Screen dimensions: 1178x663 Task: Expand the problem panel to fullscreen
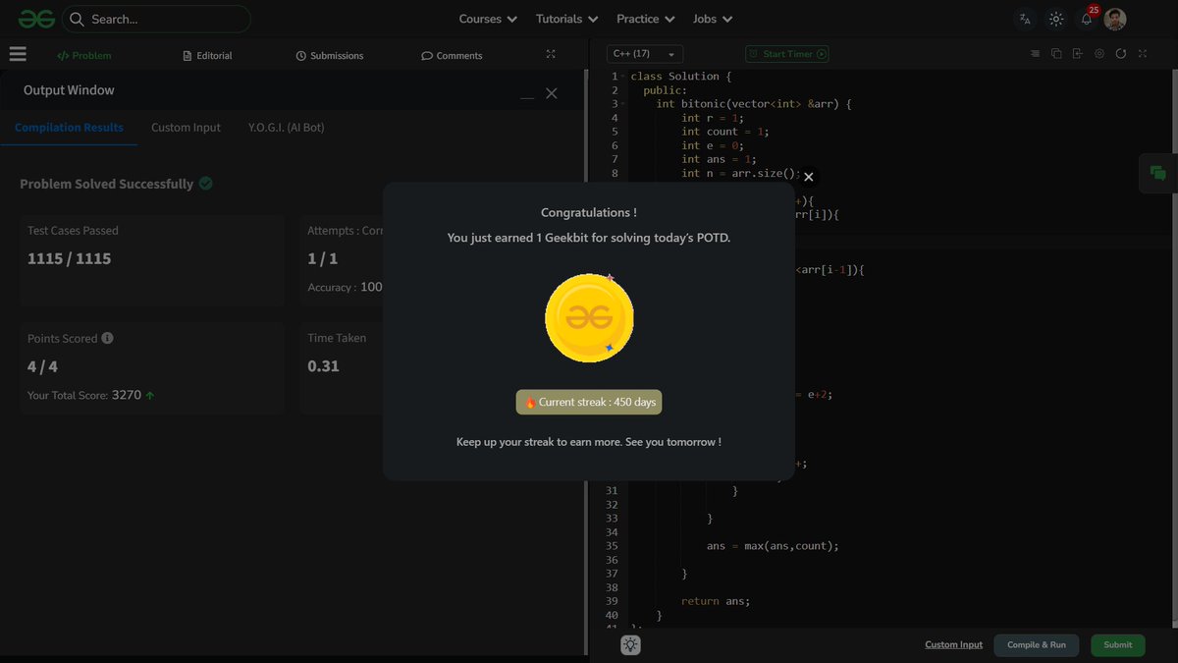551,55
